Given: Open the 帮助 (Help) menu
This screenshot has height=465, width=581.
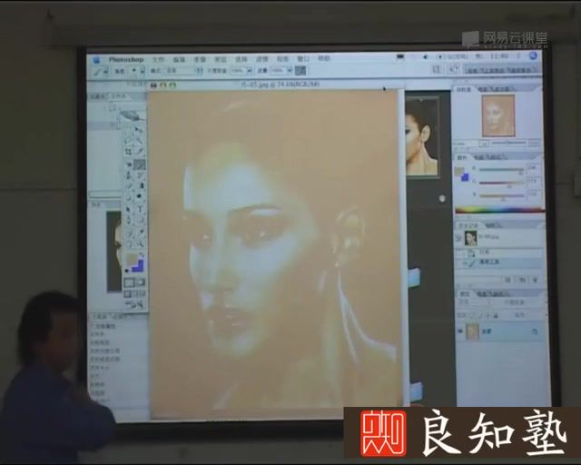Looking at the screenshot, I should pyautogui.click(x=324, y=59).
